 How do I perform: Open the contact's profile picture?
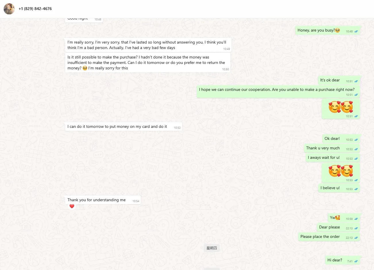[x=9, y=9]
